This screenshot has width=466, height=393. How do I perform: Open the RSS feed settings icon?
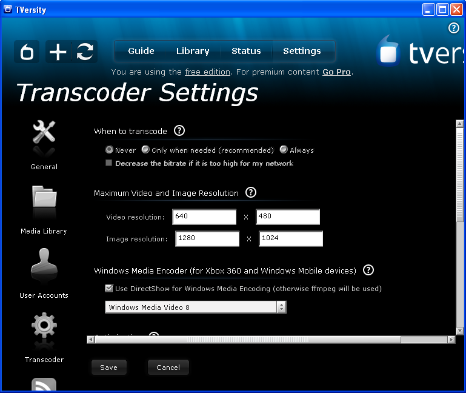[44, 385]
